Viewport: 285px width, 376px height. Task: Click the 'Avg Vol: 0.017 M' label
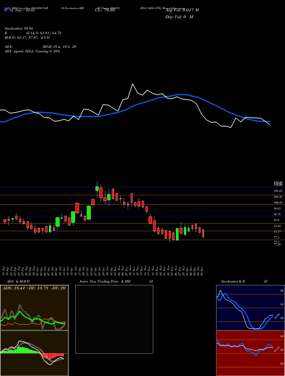(182, 10)
